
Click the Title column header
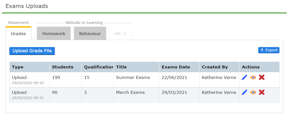(121, 67)
